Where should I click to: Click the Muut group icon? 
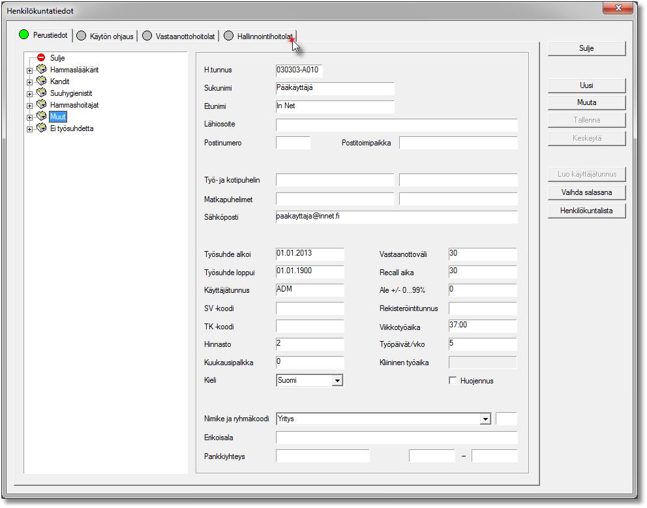[x=41, y=116]
